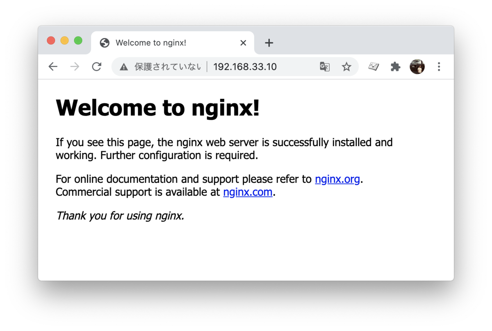Open the Extensions puzzle piece menu

tap(395, 66)
